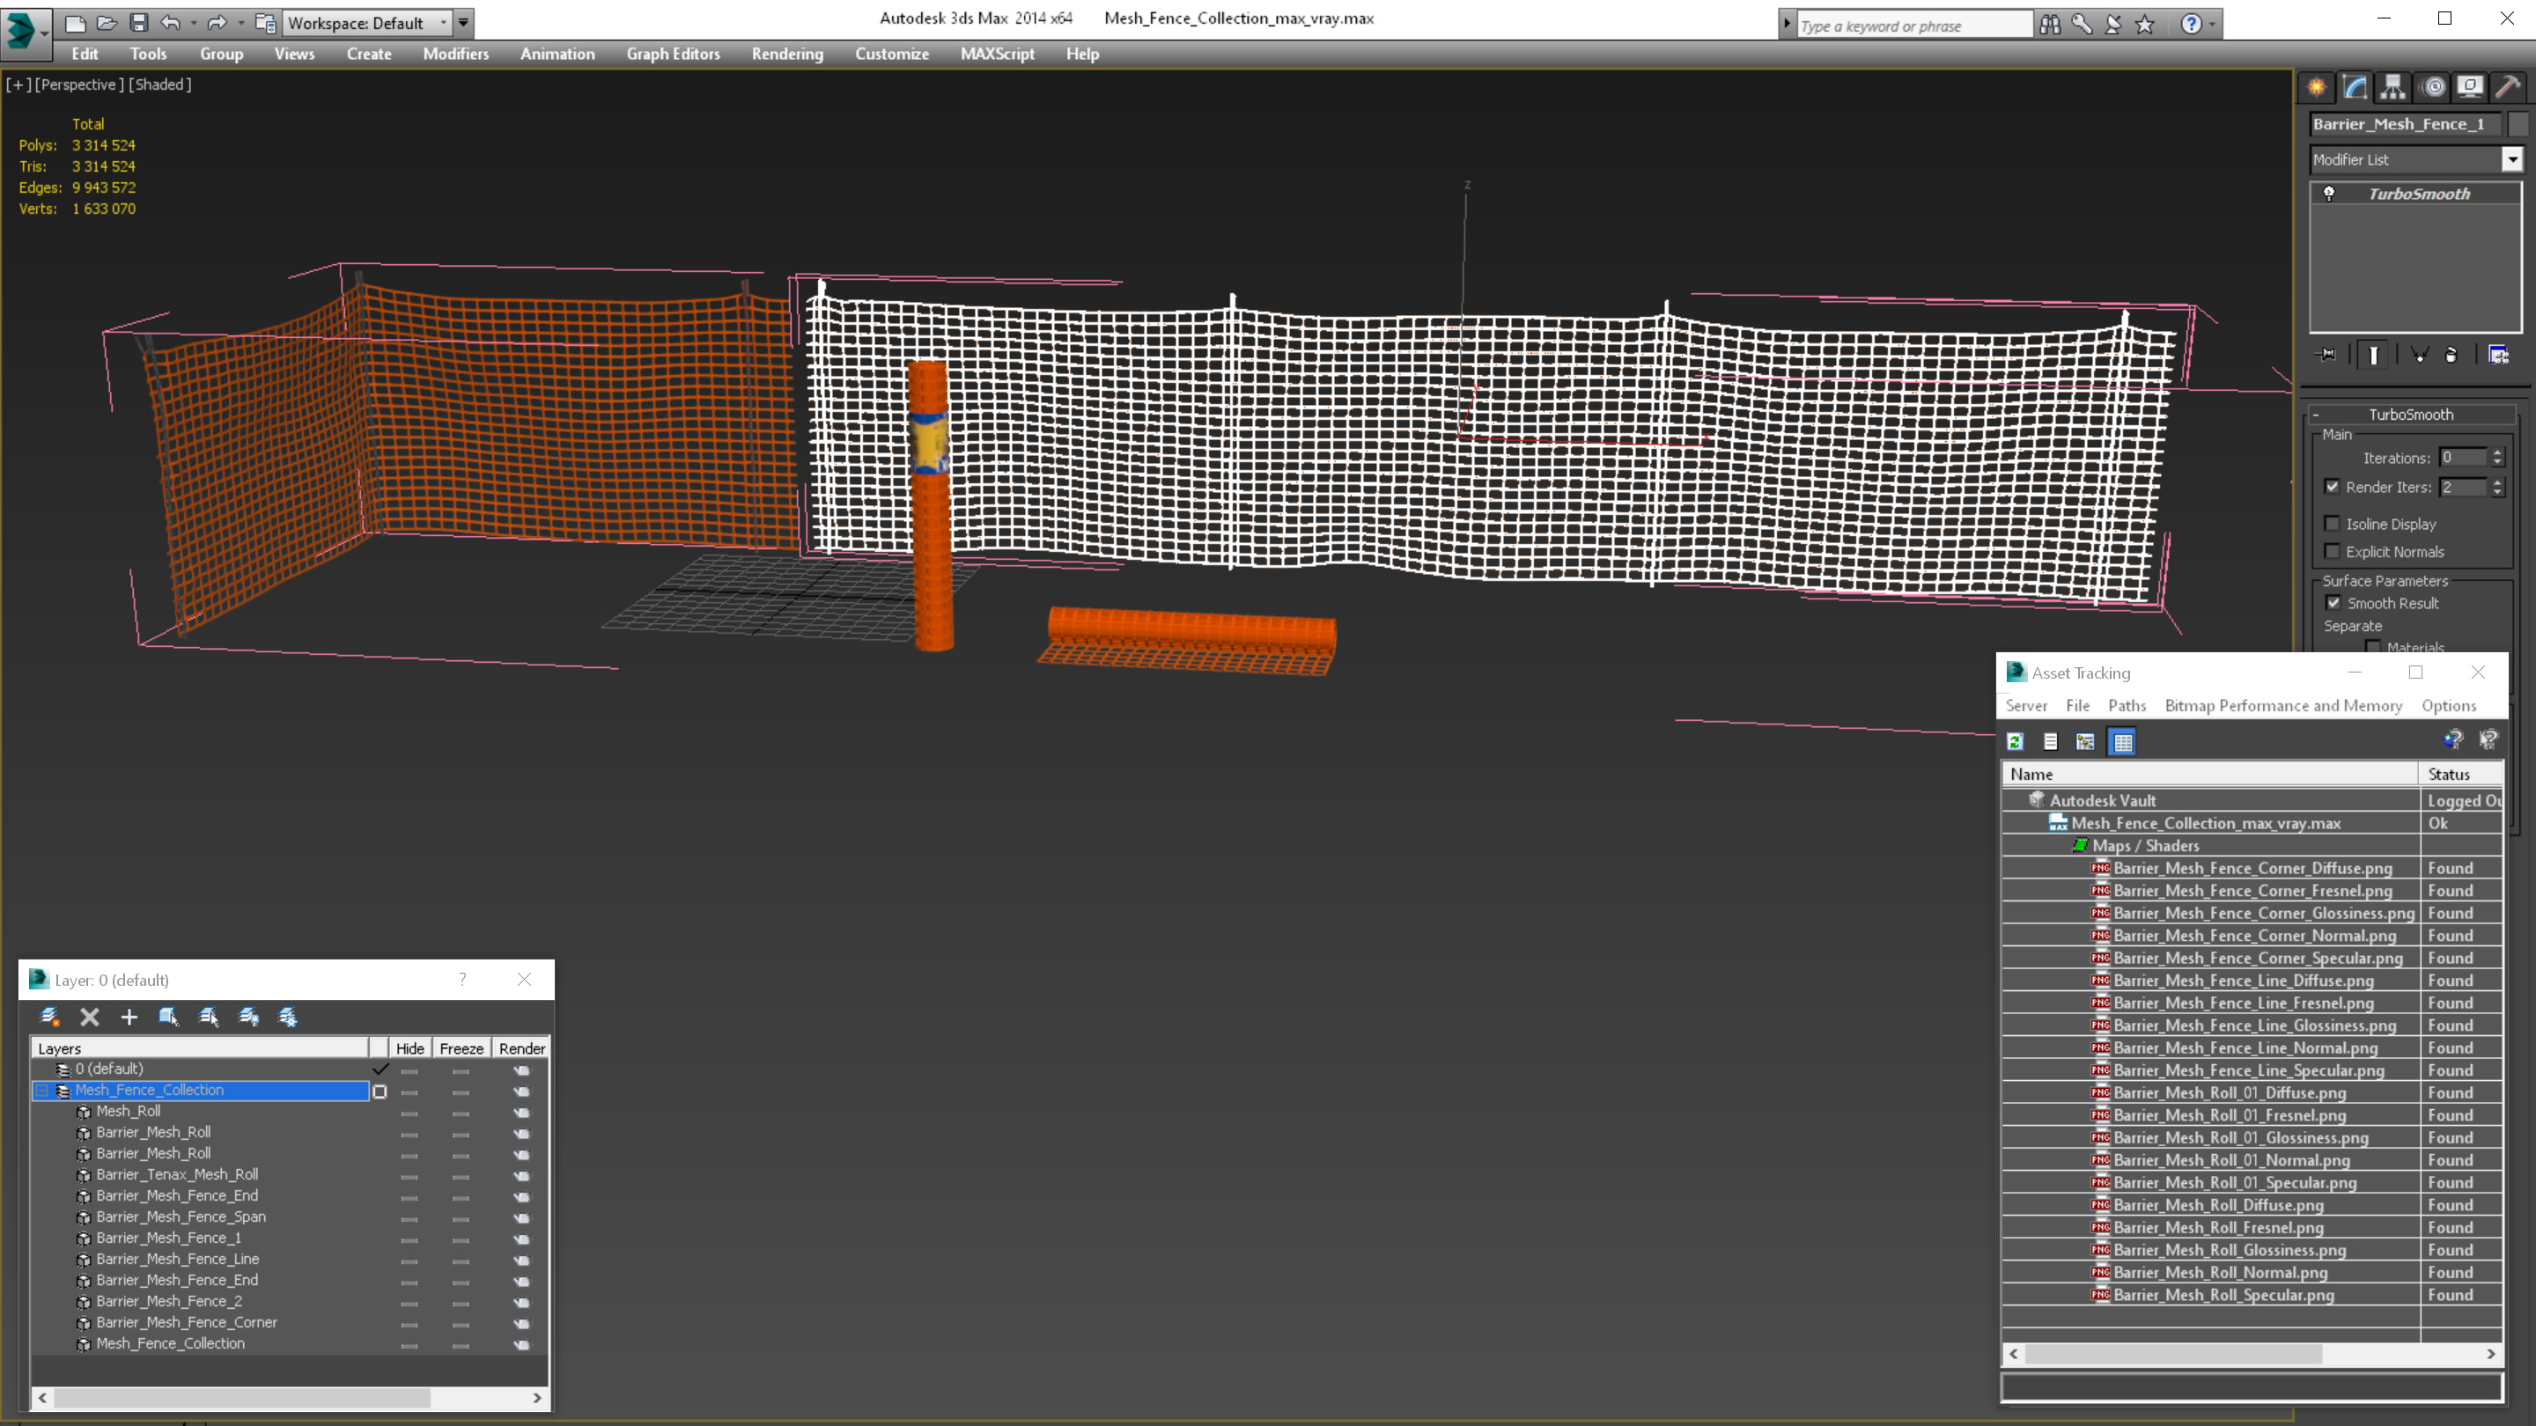
Task: Open the Modify command panel tab
Action: (x=2355, y=86)
